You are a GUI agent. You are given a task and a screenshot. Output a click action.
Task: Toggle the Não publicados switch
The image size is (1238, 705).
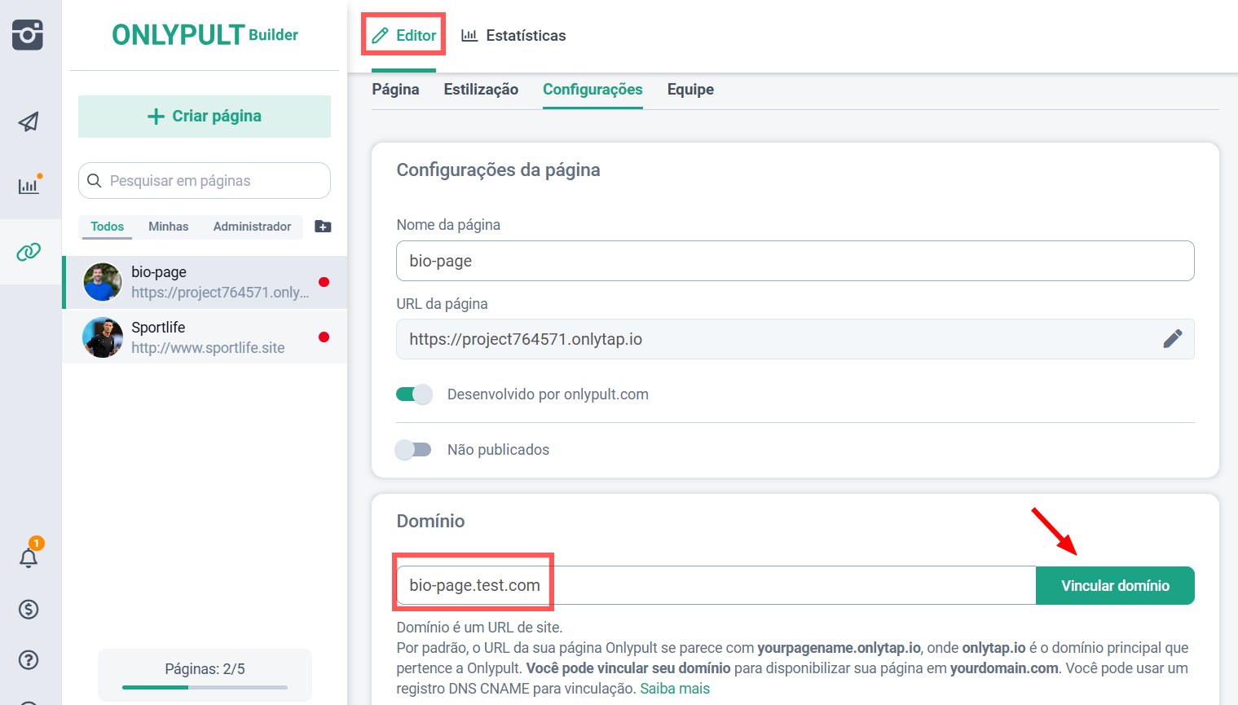[x=413, y=450]
